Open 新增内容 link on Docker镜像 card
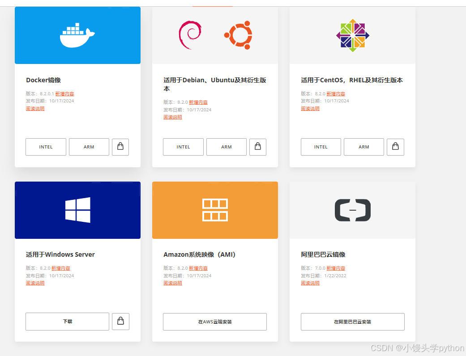 click(64, 93)
